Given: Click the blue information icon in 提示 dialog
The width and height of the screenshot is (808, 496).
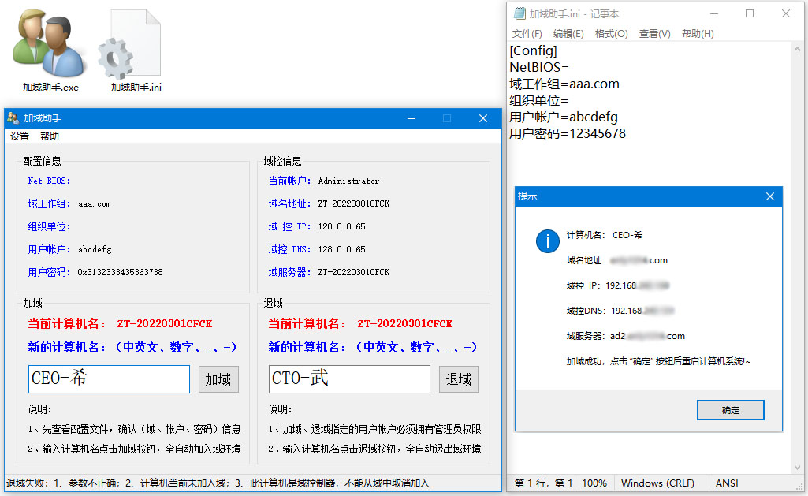Looking at the screenshot, I should (547, 242).
